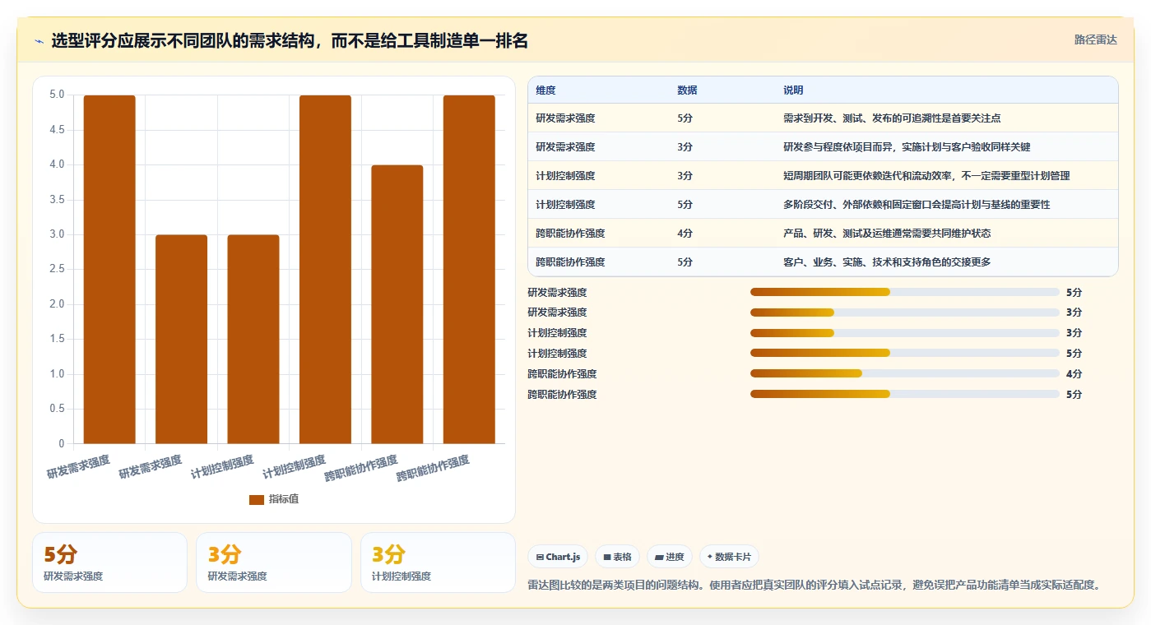Click the 计划控制强度 3分 progress bar

(905, 333)
